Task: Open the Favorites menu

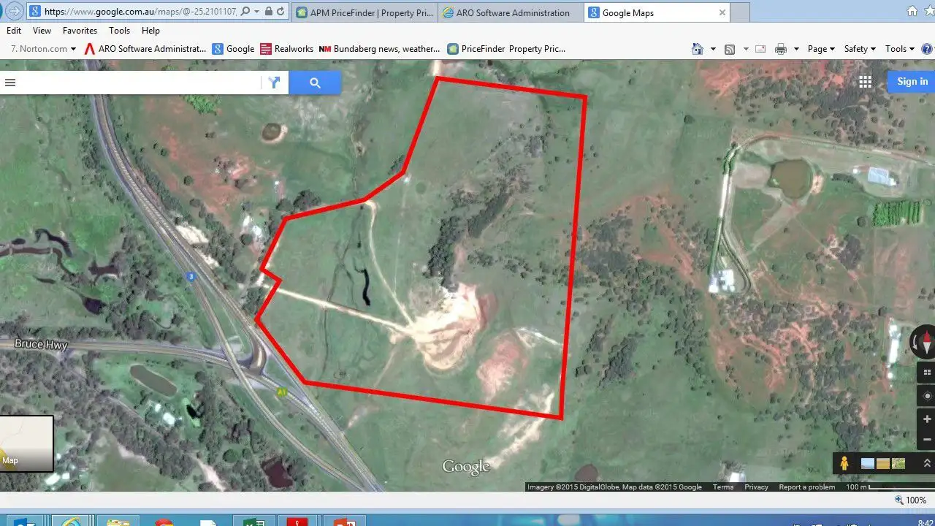Action: pyautogui.click(x=80, y=31)
